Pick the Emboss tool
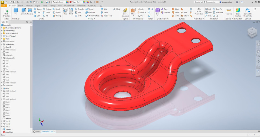The width and height of the screenshot is (260, 137). pyautogui.click(x=47, y=9)
